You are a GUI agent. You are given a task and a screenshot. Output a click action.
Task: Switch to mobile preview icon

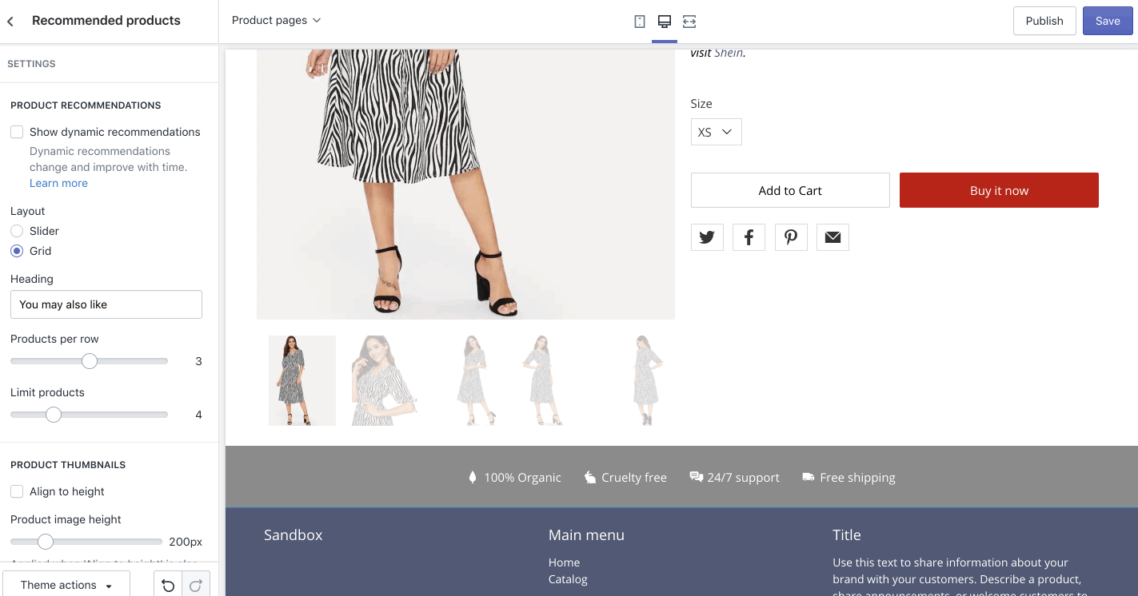pos(640,22)
